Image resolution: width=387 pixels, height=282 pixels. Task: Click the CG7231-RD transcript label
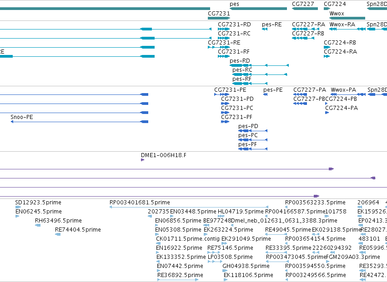coord(234,25)
